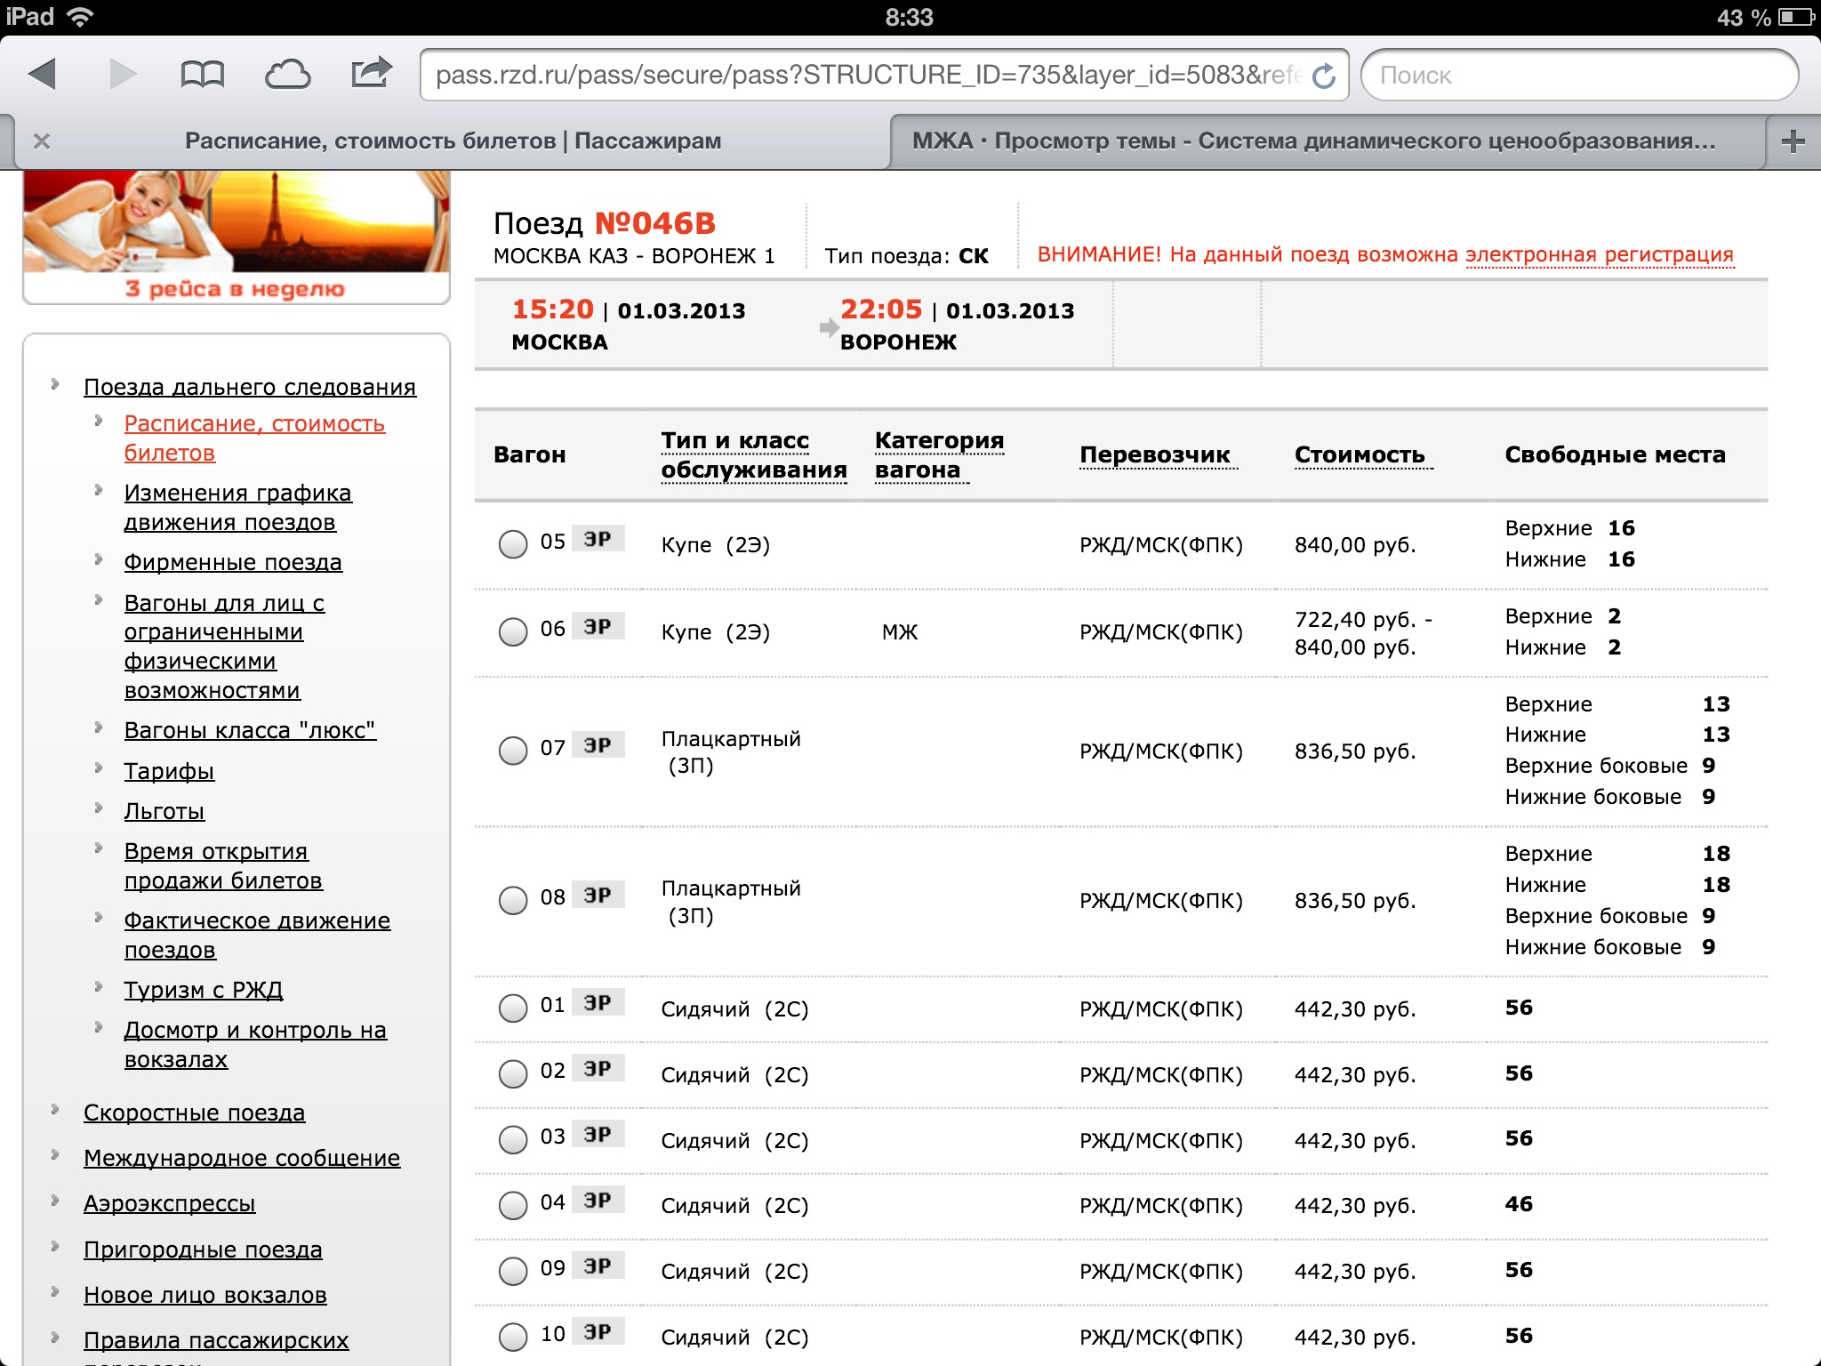The width and height of the screenshot is (1821, 1366).
Task: Tap the share icon in toolbar
Action: pyautogui.click(x=371, y=73)
